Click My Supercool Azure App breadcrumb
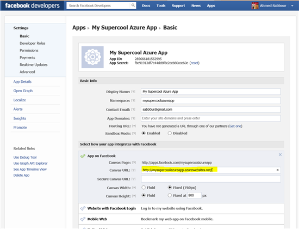Image resolution: width=299 pixels, height=229 pixels. coord(124,28)
